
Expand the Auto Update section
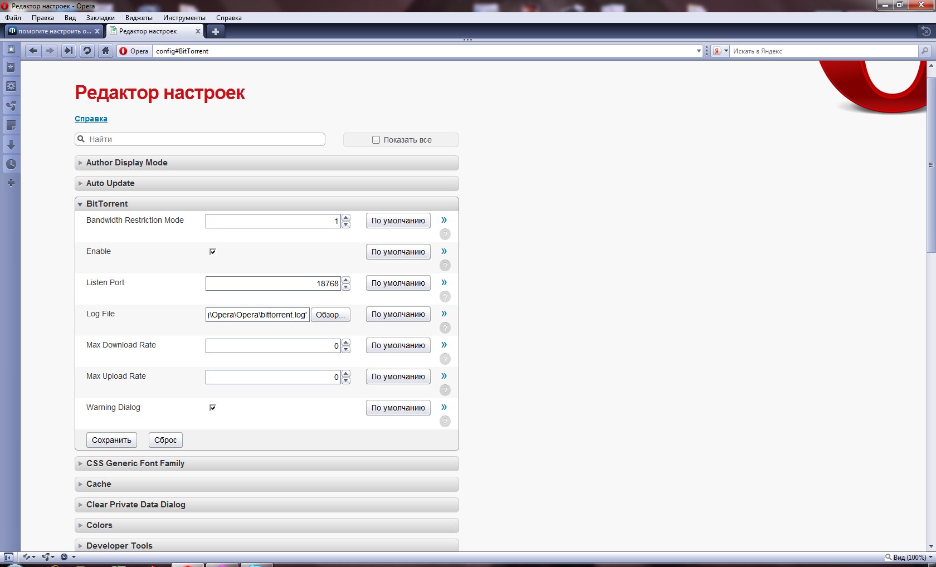click(x=267, y=183)
